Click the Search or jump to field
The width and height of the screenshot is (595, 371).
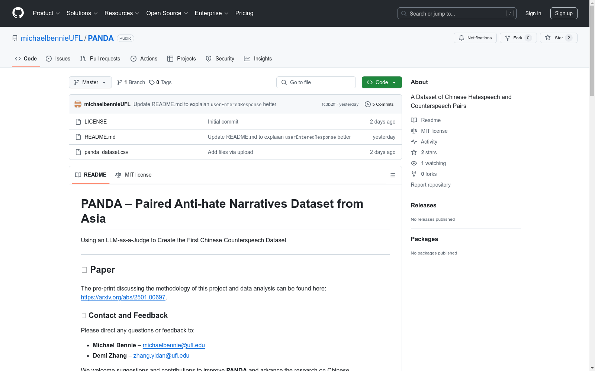pos(457,13)
